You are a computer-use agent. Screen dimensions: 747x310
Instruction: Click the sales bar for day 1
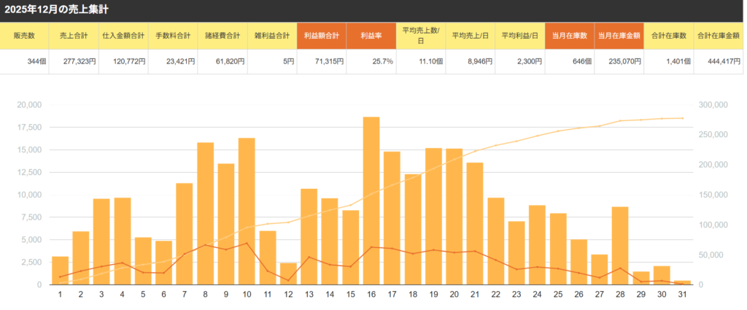coord(60,271)
